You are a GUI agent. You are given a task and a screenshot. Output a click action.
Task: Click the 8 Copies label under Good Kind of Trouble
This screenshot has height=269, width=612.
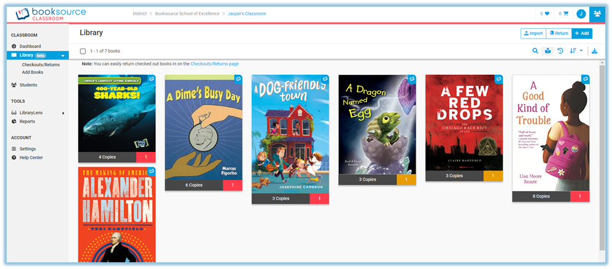tap(541, 197)
